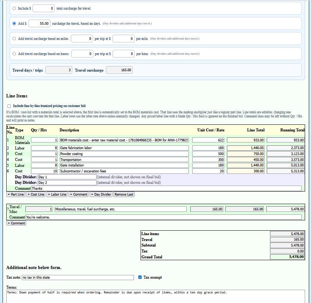Click the rate field for Gate installation
The height and width of the screenshot is (303, 311).
(x=208, y=165)
